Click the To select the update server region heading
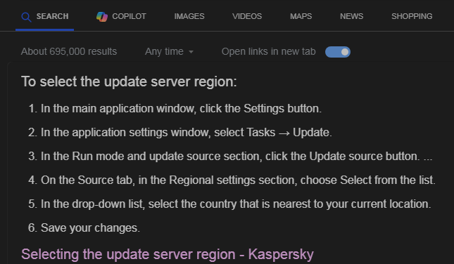Viewport: 454px width, 264px height. point(129,81)
